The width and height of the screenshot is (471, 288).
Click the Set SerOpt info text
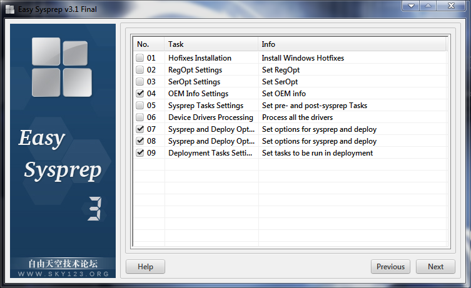(x=280, y=82)
